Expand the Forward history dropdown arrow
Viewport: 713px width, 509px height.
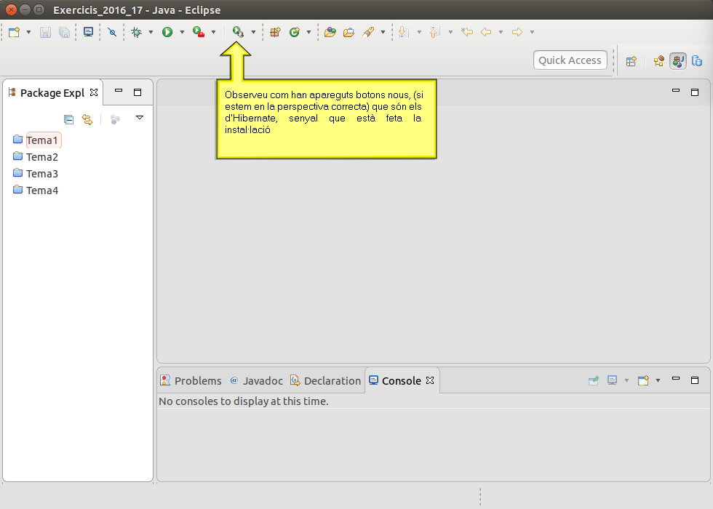point(532,32)
